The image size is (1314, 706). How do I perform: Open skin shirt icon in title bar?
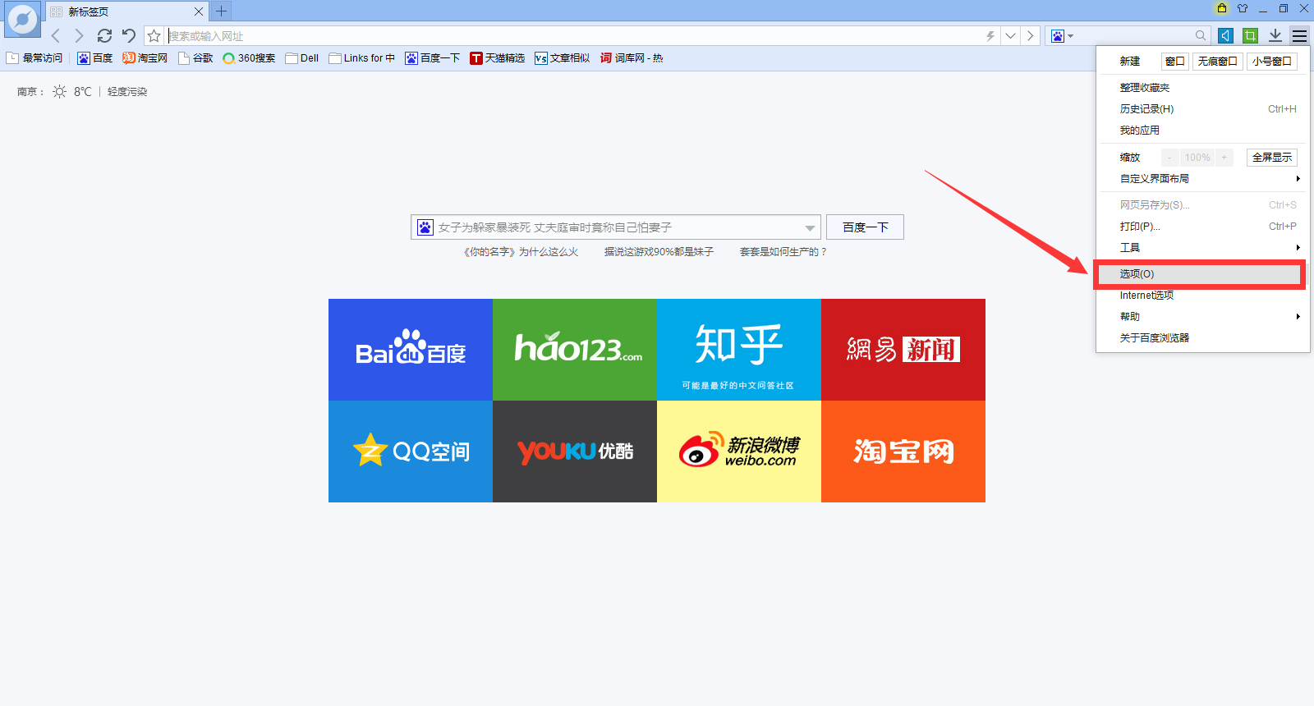1243,8
